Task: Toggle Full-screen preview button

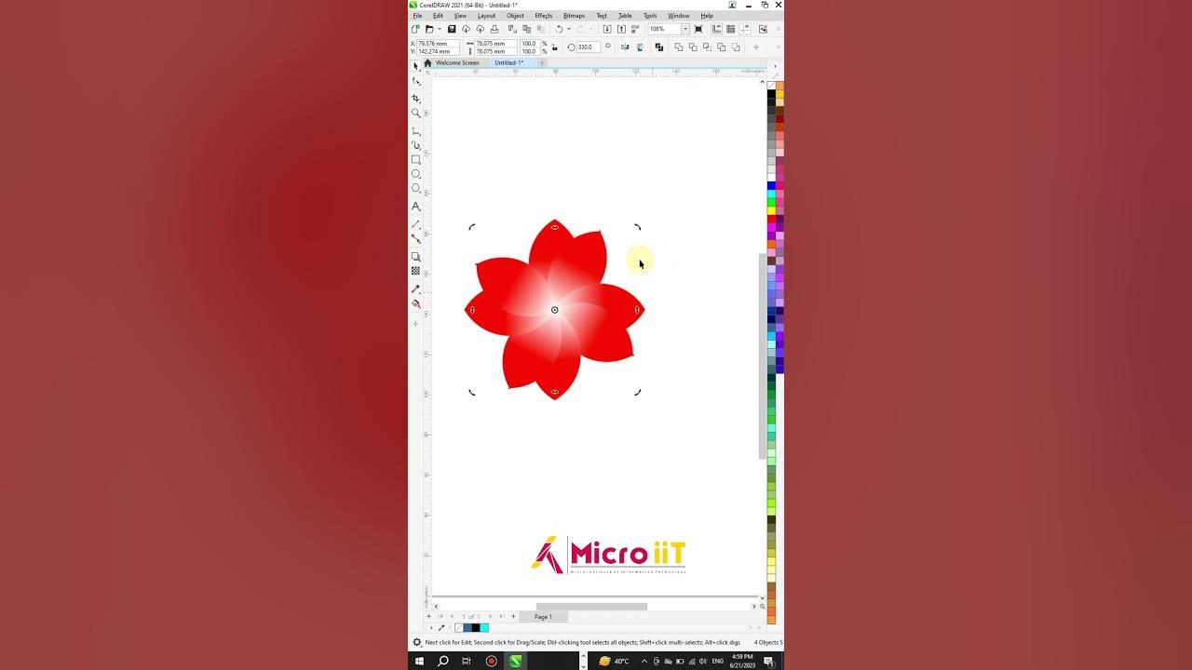Action: [698, 29]
